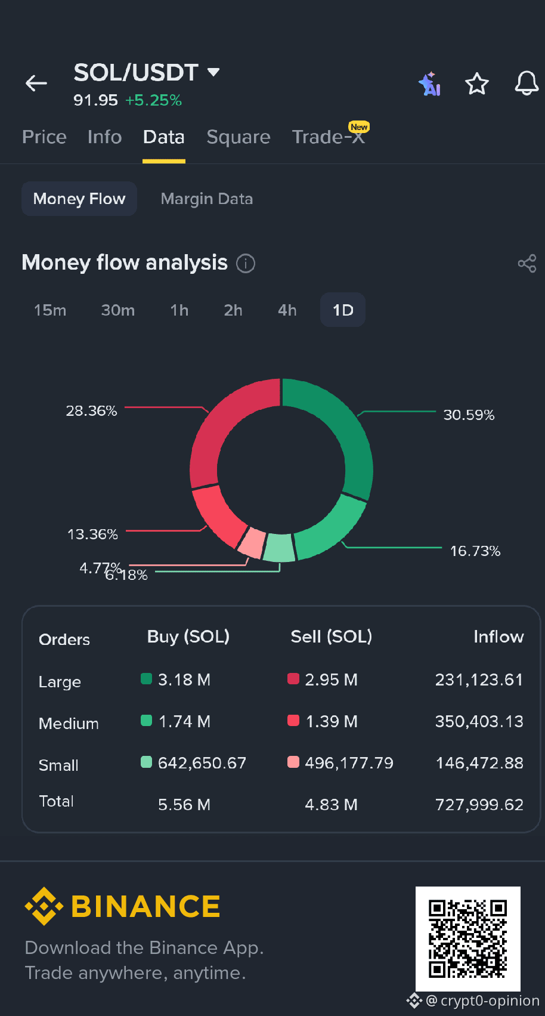
Task: Click the green swatch next to 1.74 M
Action: (x=146, y=720)
